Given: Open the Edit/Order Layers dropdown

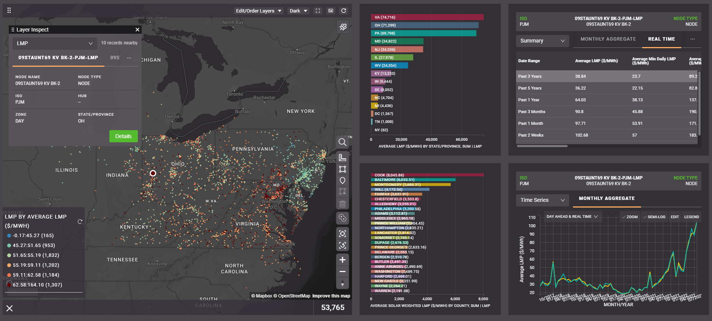Looking at the screenshot, I should point(259,11).
